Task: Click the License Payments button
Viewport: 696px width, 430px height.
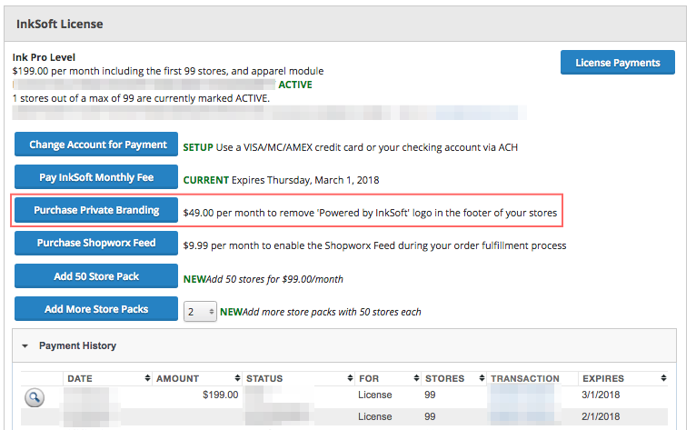Action: 618,63
